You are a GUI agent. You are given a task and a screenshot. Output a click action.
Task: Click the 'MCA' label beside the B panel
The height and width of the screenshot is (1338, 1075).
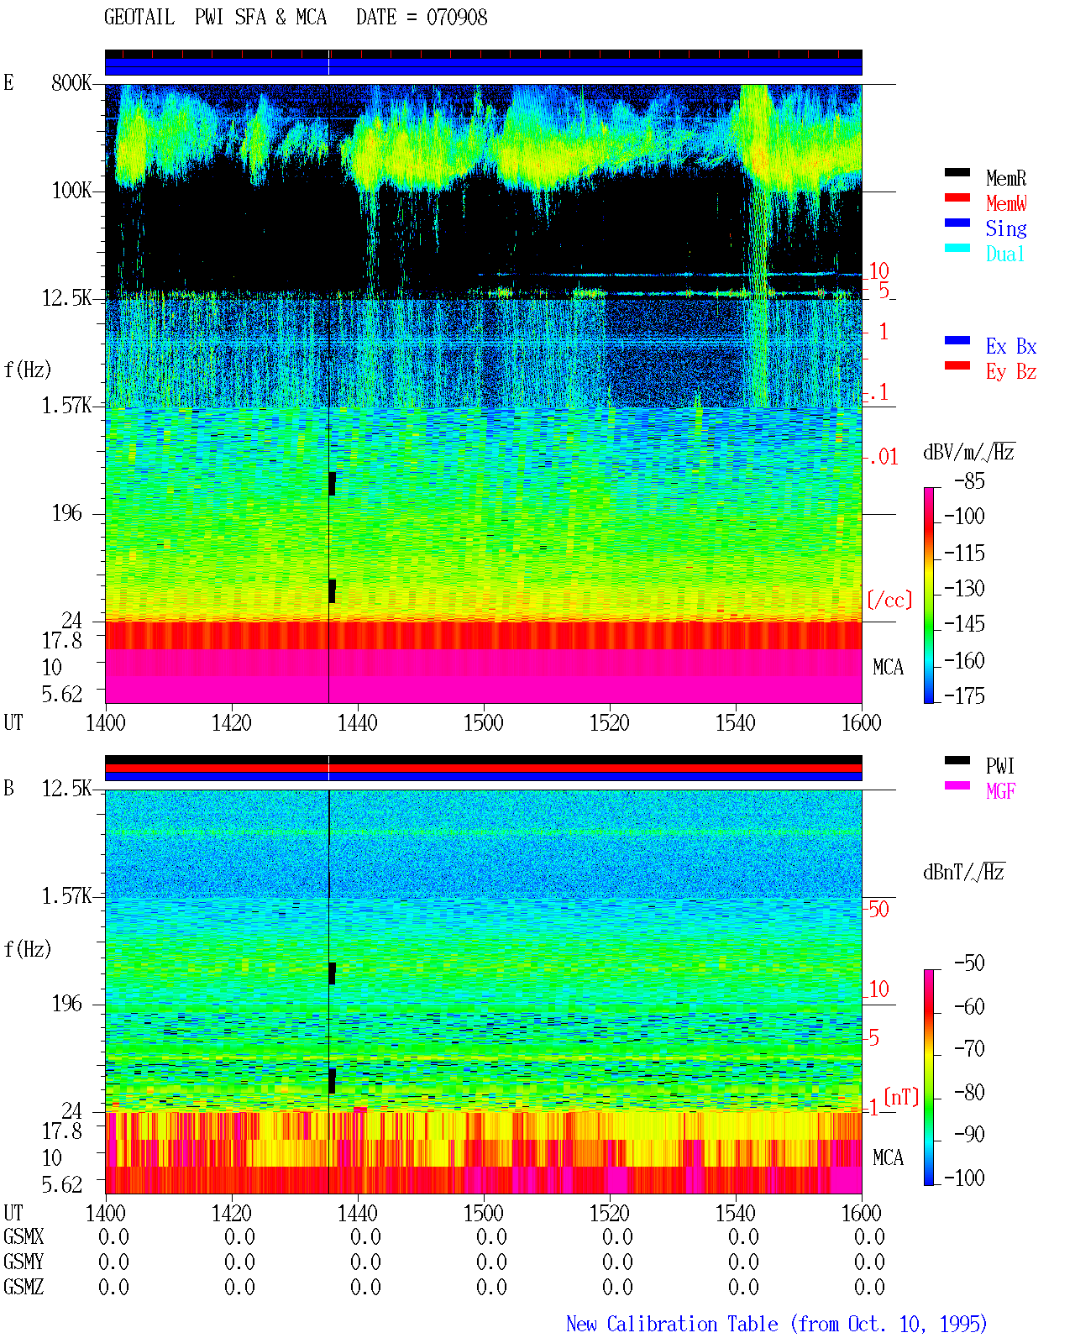(888, 1157)
